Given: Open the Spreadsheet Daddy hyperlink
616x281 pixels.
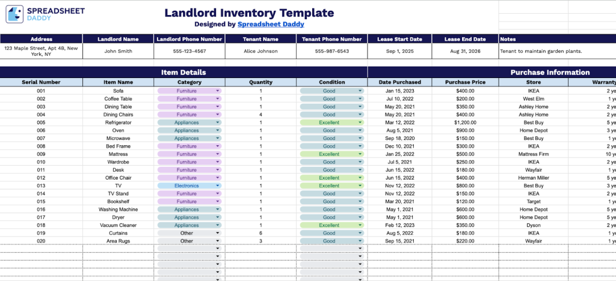Looking at the screenshot, I should (x=271, y=25).
